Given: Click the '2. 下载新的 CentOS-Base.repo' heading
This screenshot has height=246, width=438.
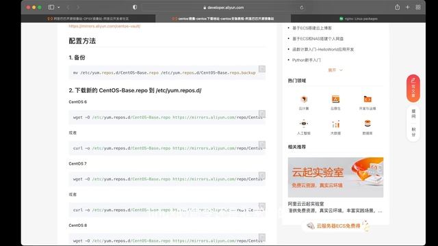Looking at the screenshot, I should 135,90.
